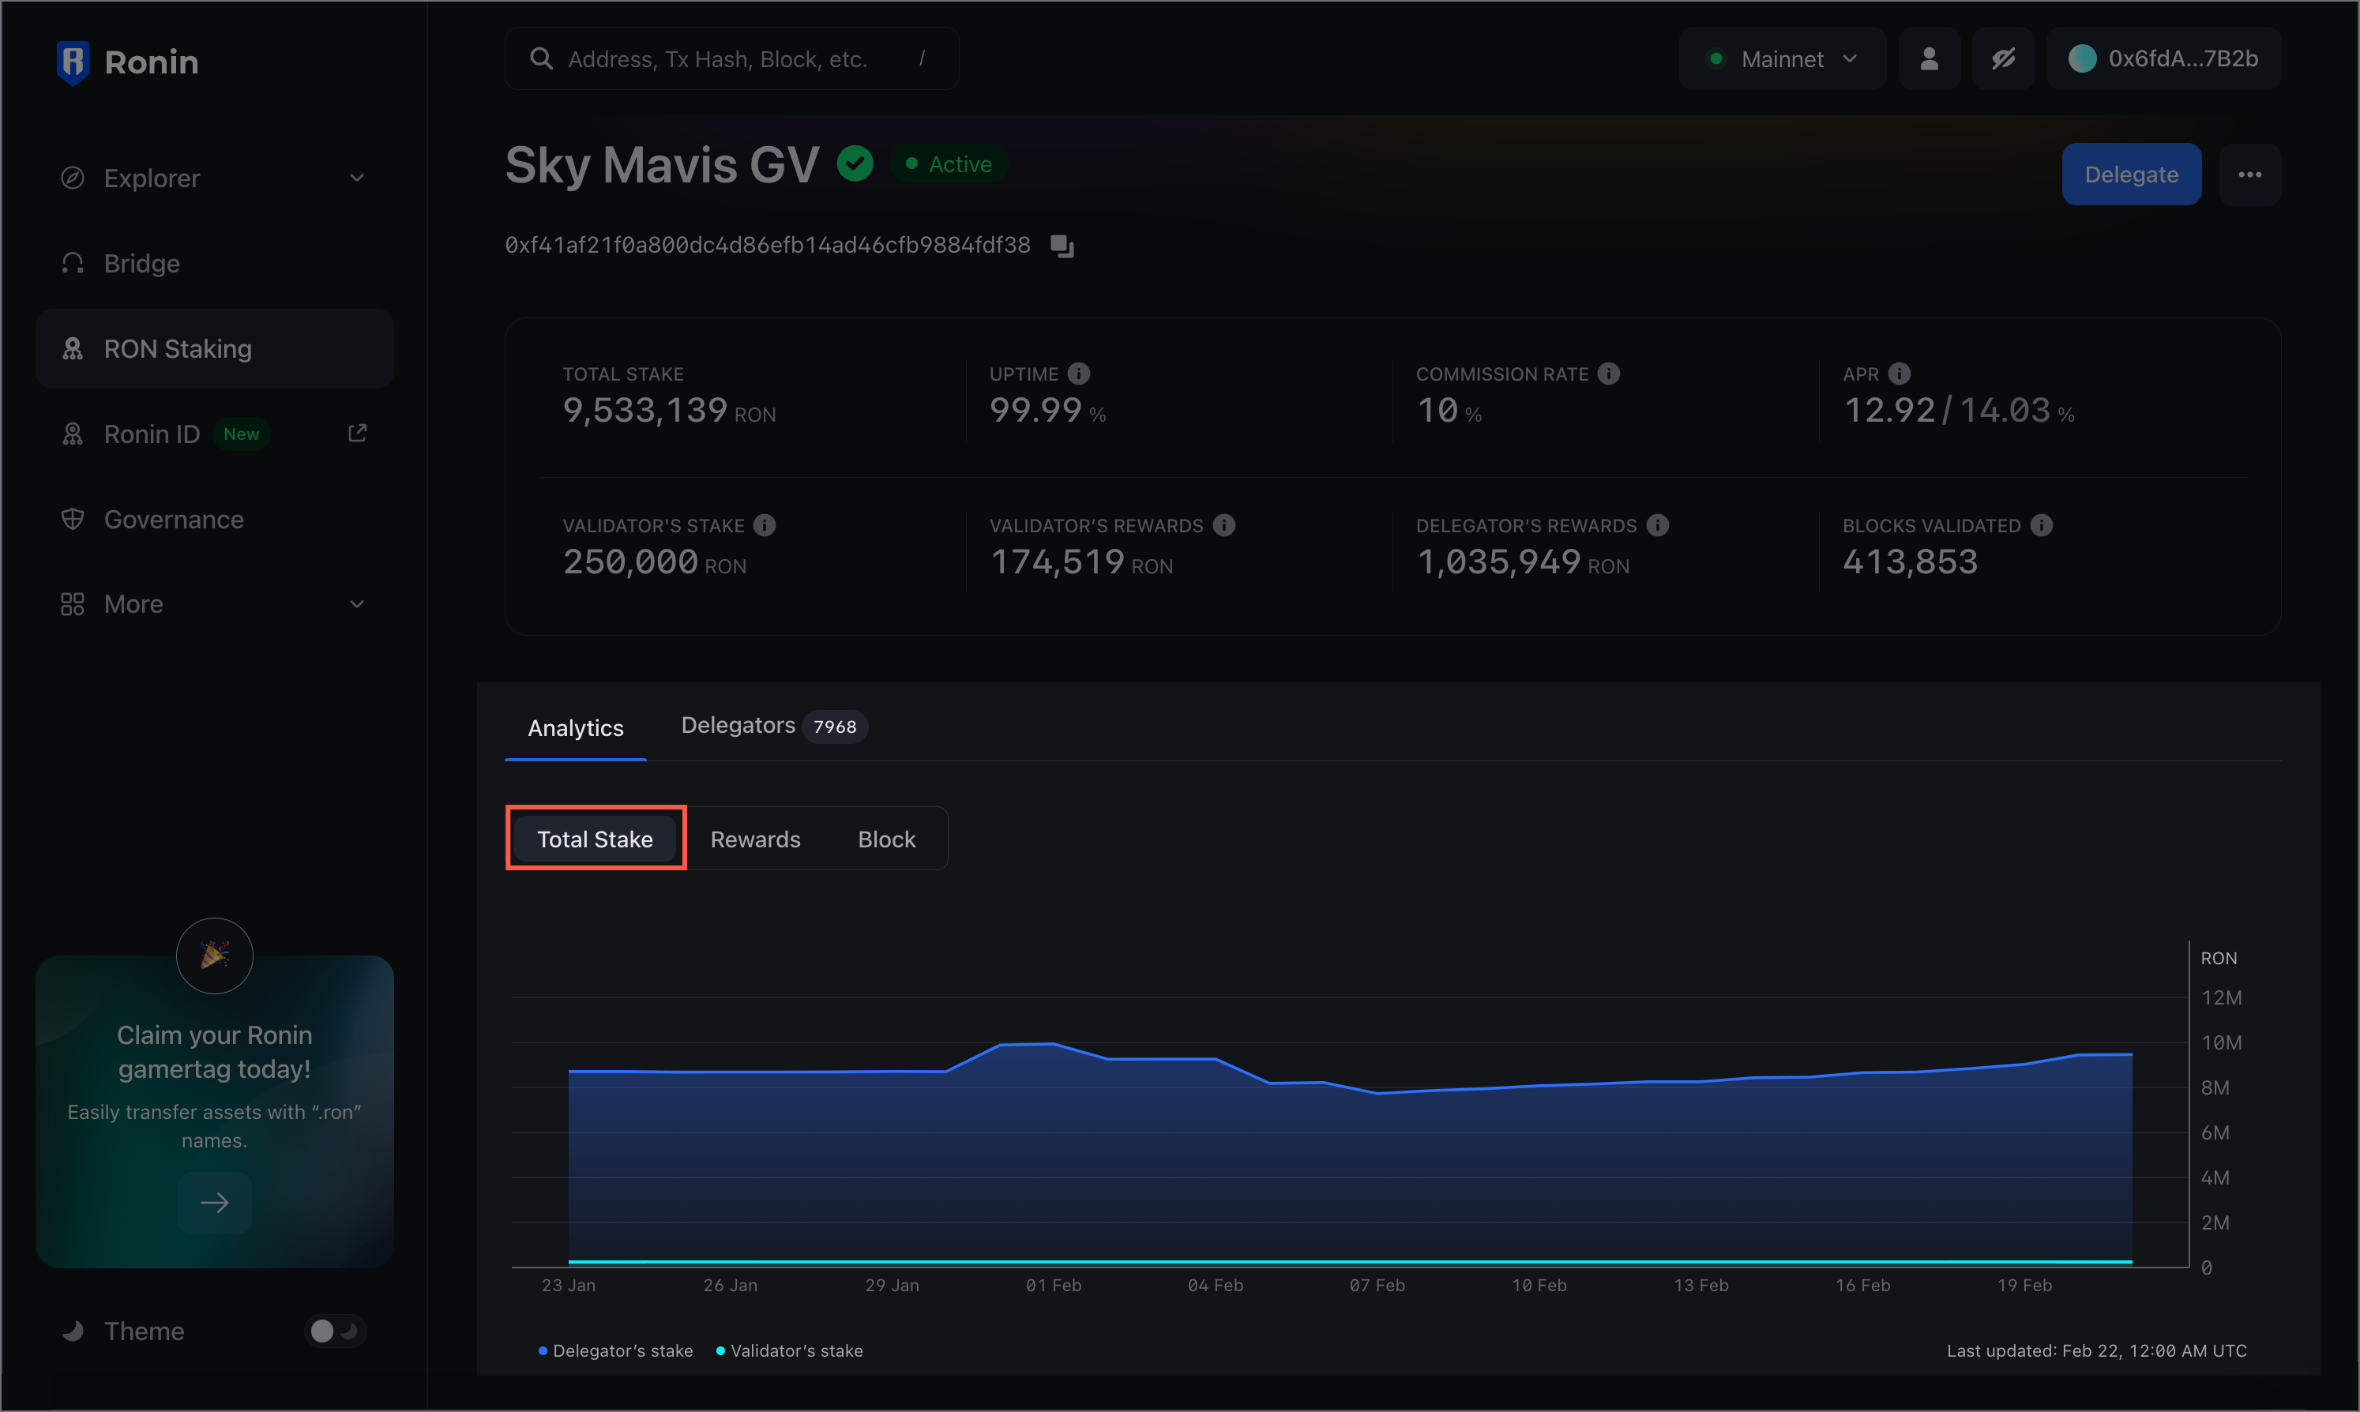Open the Mainnet network dropdown
The height and width of the screenshot is (1412, 2360).
[x=1783, y=59]
